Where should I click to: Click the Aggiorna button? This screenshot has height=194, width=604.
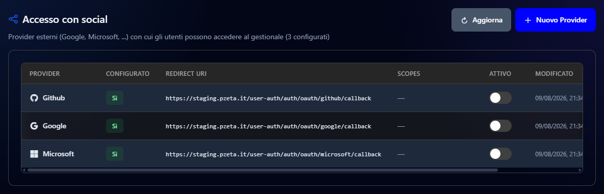pos(481,20)
